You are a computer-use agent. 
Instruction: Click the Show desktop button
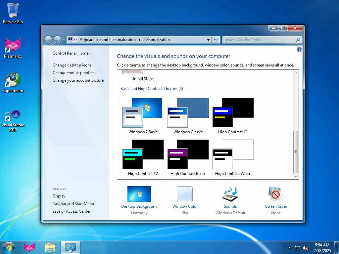(x=337, y=247)
